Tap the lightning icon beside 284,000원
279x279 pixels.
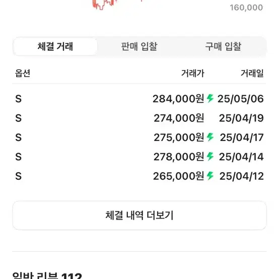coord(210,98)
